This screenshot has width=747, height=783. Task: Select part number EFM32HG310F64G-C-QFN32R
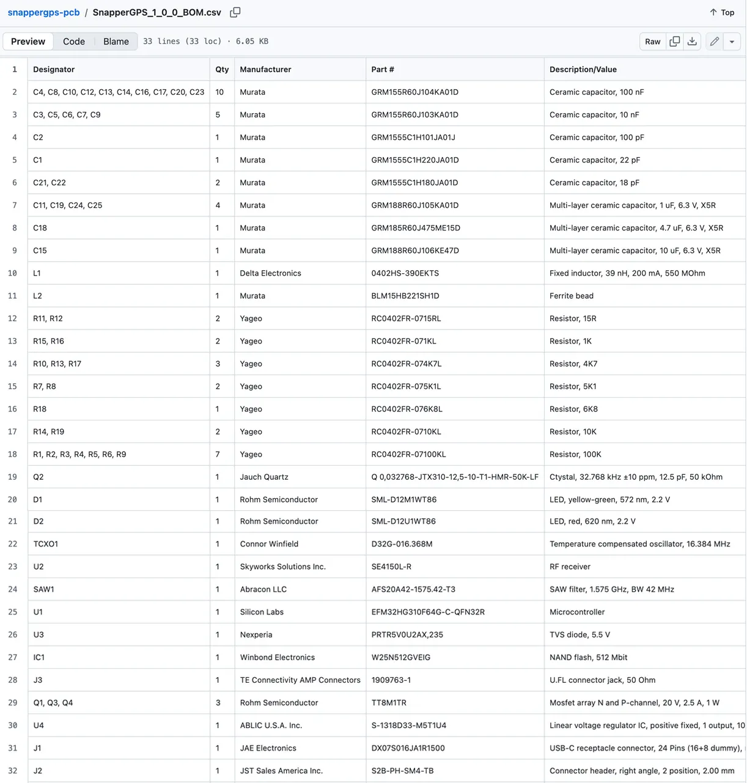(428, 612)
